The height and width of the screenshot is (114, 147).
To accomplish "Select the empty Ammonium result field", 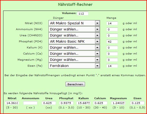I will click(x=30, y=103).
